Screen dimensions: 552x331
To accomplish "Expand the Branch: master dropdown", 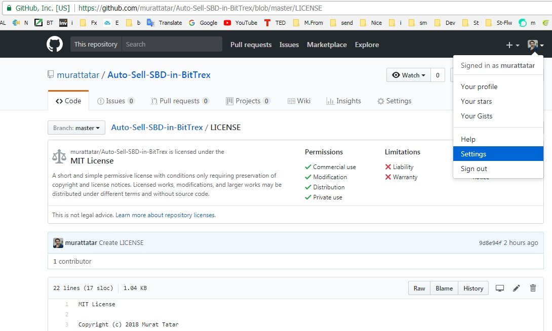I will tap(76, 128).
